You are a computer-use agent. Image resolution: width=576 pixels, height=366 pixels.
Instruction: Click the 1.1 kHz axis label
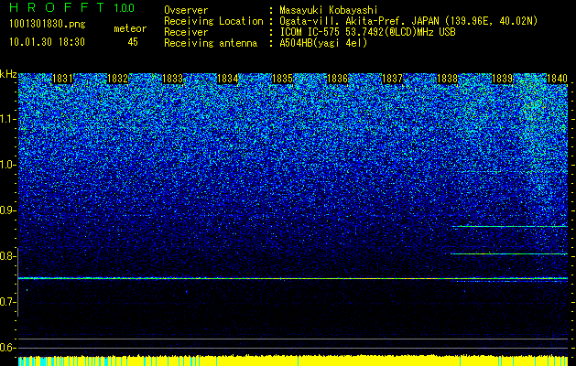click(8, 119)
